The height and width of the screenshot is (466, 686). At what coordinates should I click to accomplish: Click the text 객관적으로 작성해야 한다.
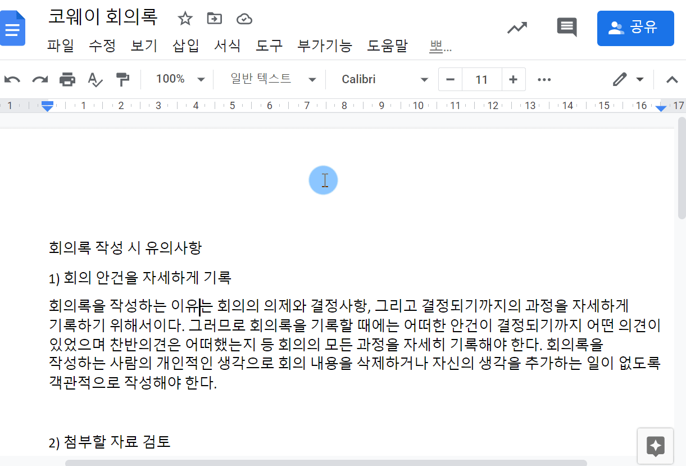click(x=133, y=383)
